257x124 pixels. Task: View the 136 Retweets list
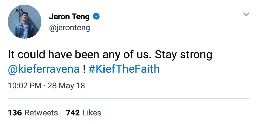pyautogui.click(x=33, y=113)
